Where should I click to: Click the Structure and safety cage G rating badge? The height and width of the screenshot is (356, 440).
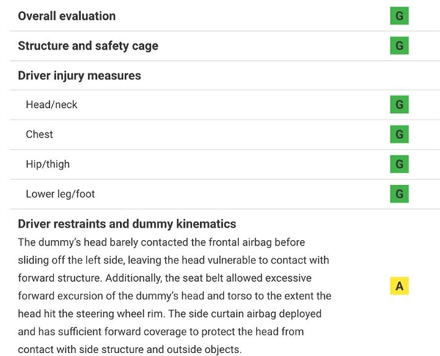click(x=399, y=46)
